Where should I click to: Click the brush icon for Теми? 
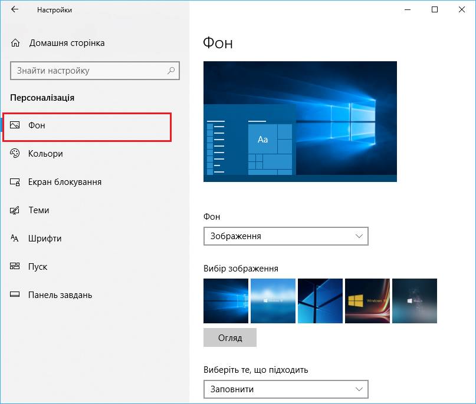[x=15, y=210]
